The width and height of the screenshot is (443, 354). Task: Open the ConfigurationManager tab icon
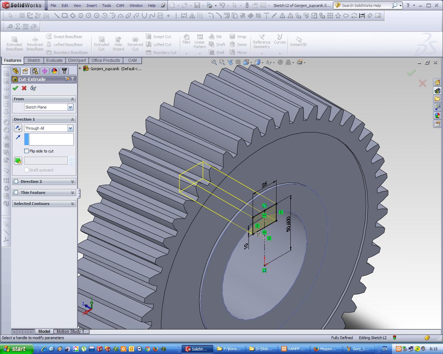point(35,71)
